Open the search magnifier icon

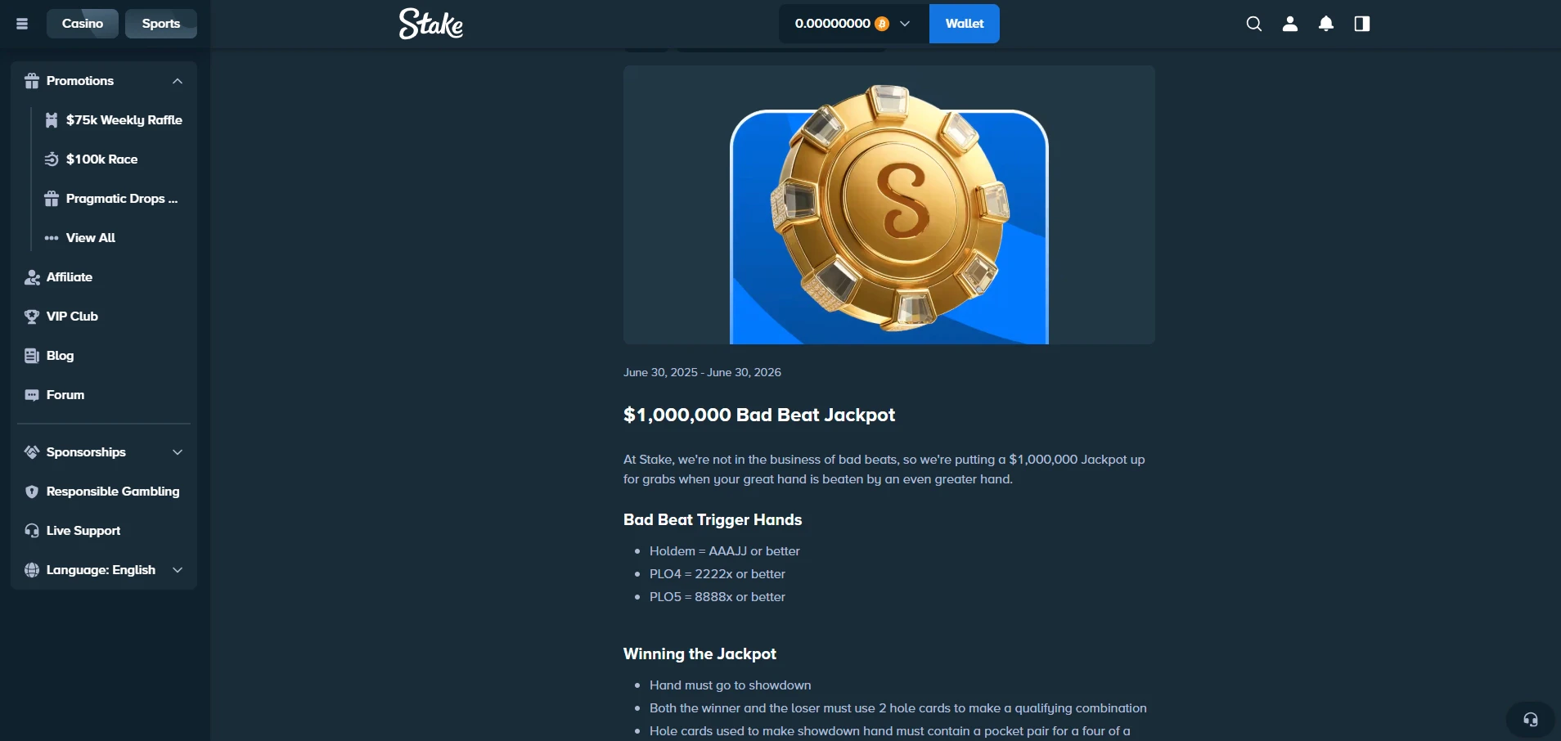tap(1253, 24)
